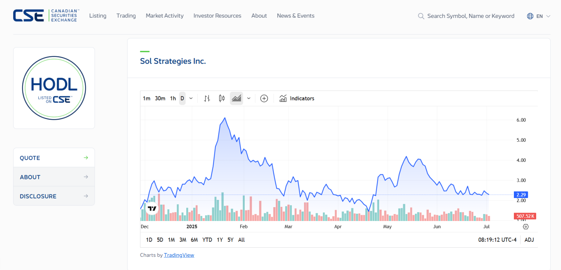
Task: Expand chart style dropdown arrow
Action: (x=249, y=98)
